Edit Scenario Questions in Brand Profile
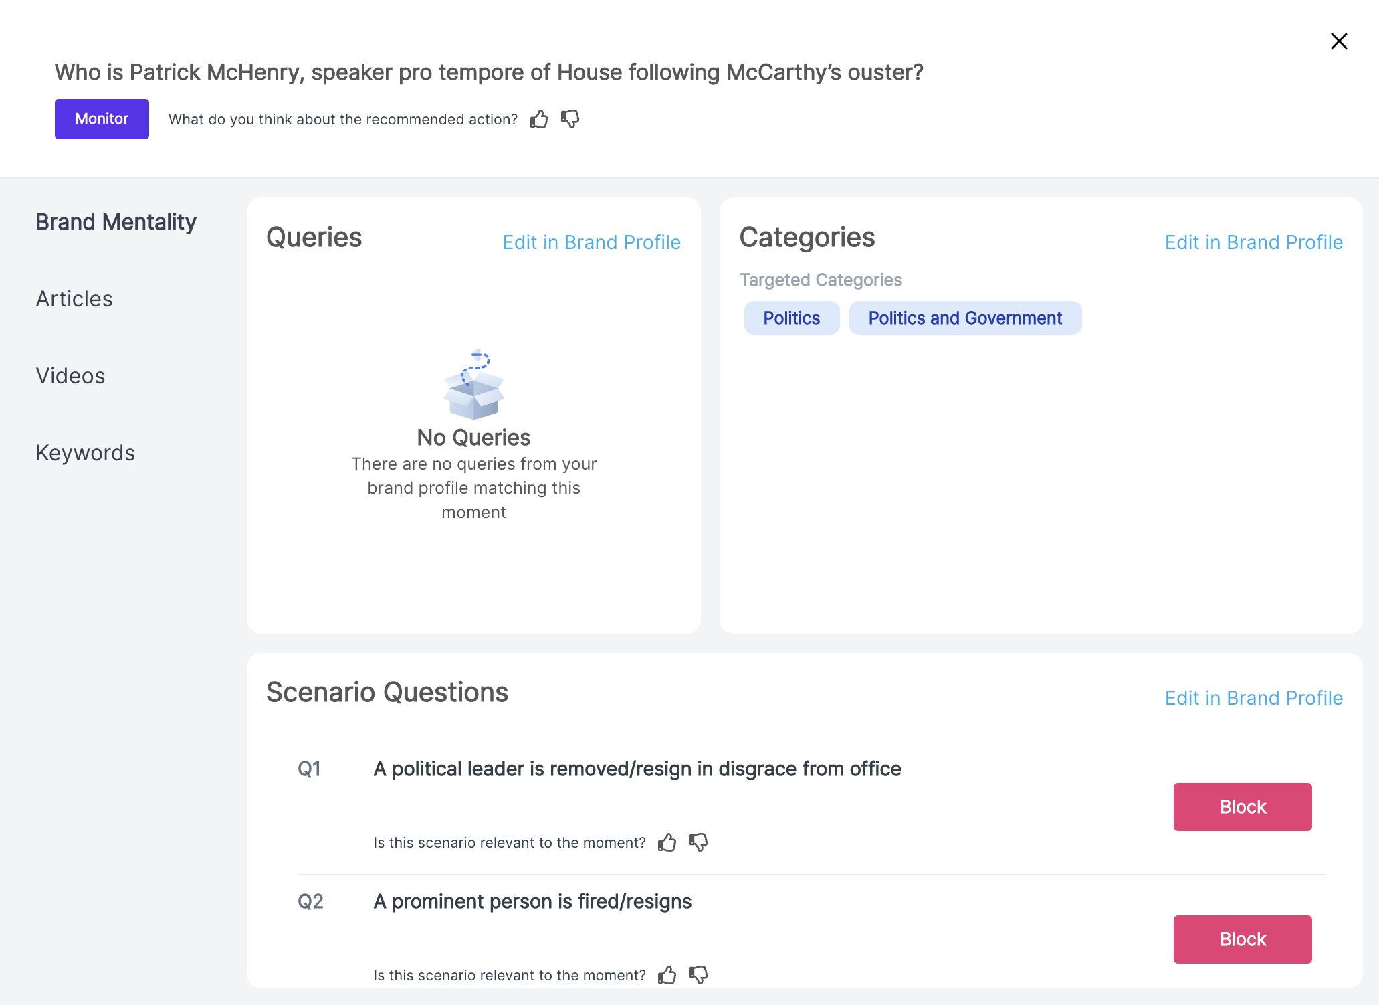This screenshot has width=1379, height=1005. [1253, 698]
